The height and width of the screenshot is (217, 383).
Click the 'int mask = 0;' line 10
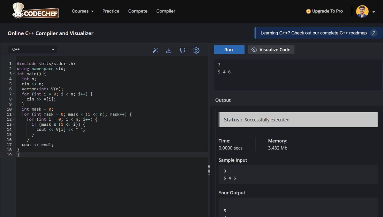(x=38, y=109)
